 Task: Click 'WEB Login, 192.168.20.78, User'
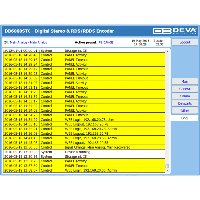(x=89, y=120)
